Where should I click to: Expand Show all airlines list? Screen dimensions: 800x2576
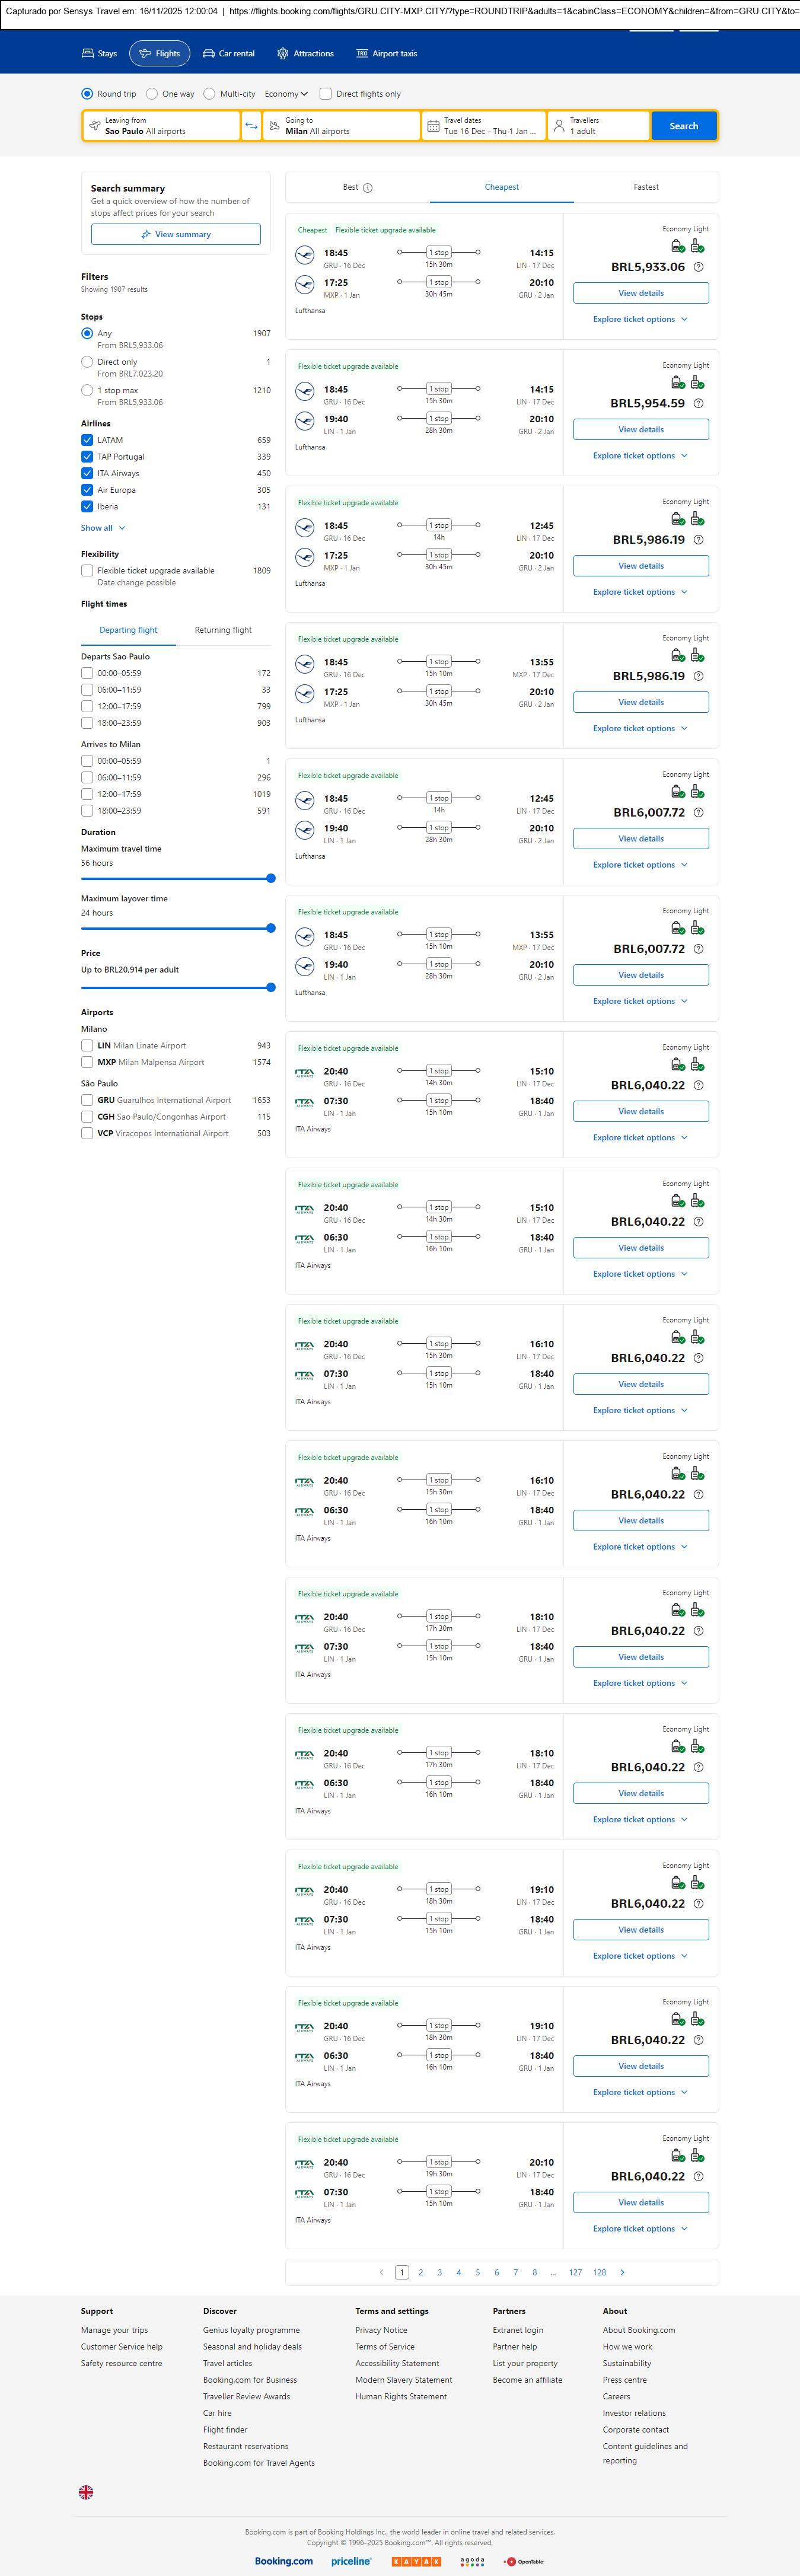pyautogui.click(x=103, y=528)
